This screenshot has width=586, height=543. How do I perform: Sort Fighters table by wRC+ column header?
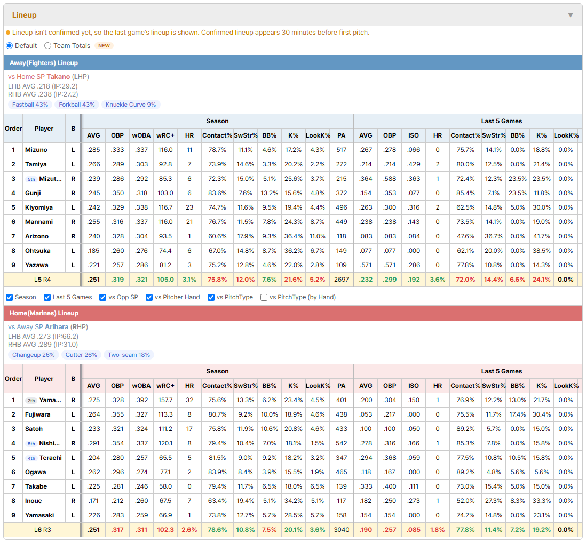(x=165, y=135)
